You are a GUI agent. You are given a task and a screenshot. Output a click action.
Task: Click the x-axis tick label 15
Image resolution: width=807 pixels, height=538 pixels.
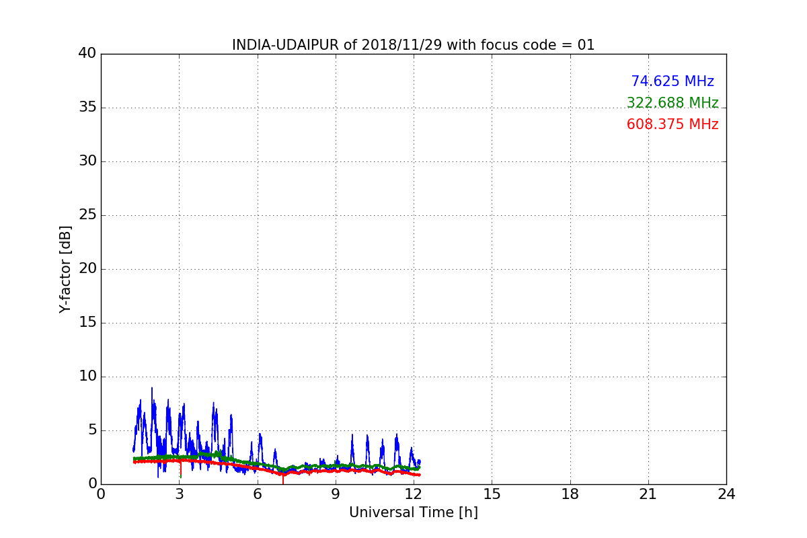coord(492,494)
